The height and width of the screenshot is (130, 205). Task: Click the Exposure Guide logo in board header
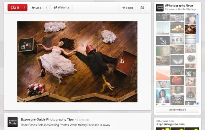coord(160,8)
